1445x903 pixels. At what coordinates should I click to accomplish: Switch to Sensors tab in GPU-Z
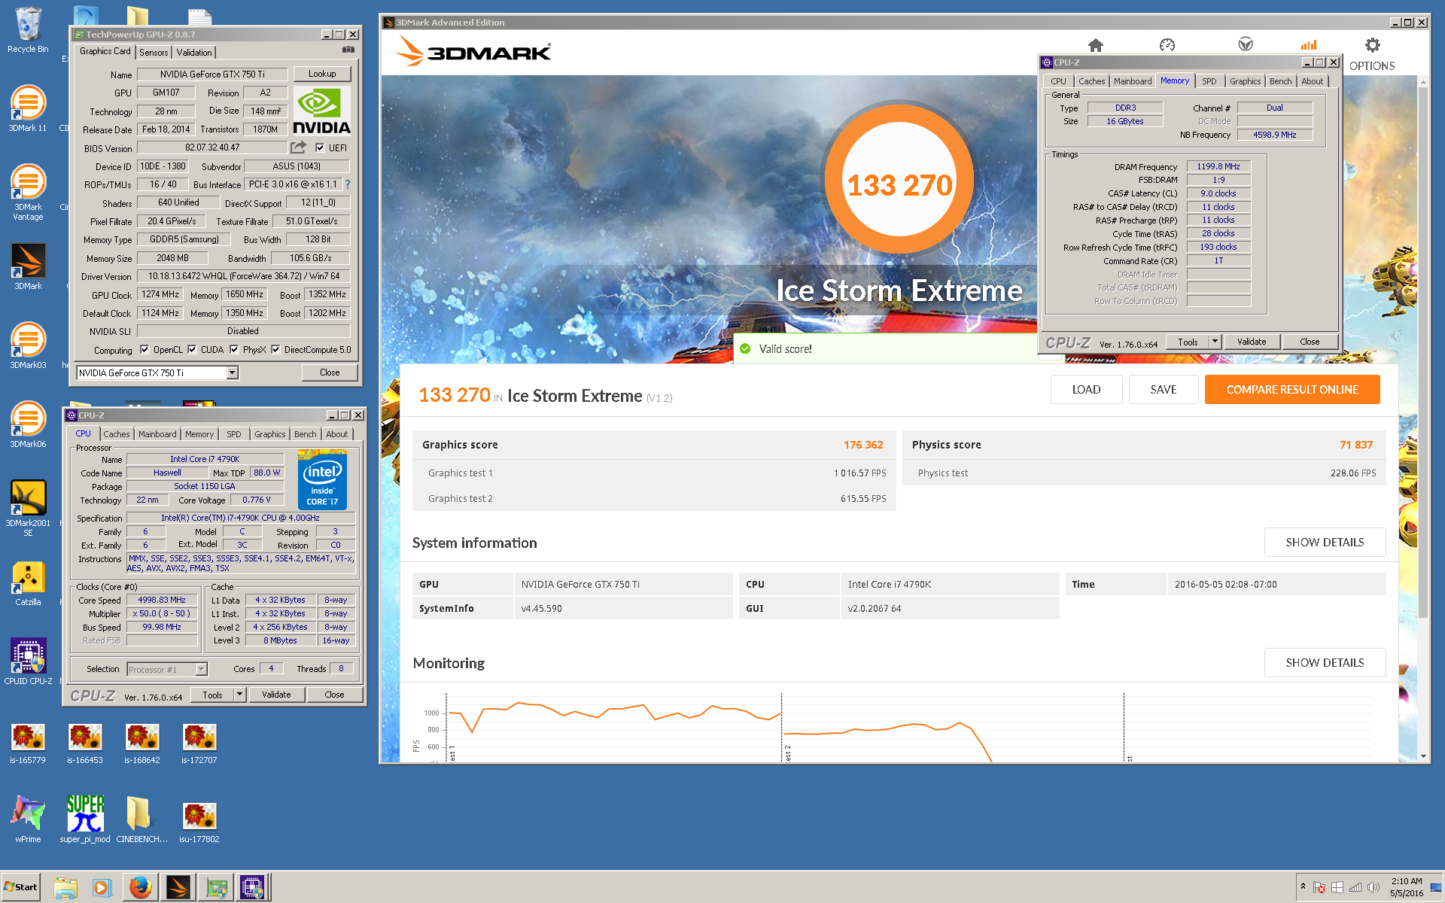click(x=154, y=52)
